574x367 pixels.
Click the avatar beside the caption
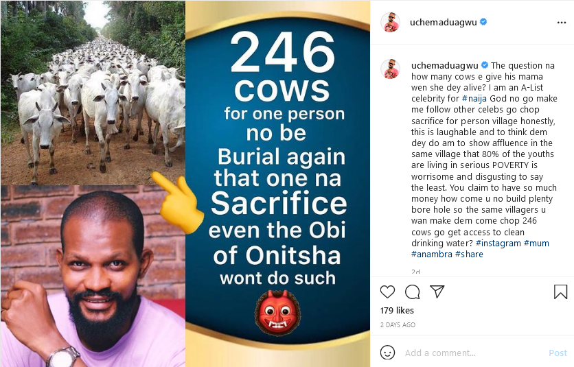click(390, 69)
